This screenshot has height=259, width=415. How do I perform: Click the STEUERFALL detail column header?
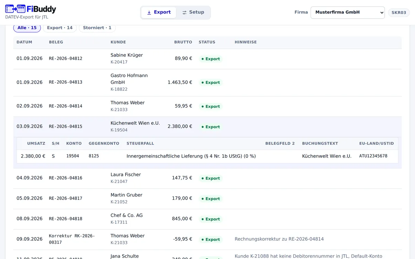[x=140, y=143]
